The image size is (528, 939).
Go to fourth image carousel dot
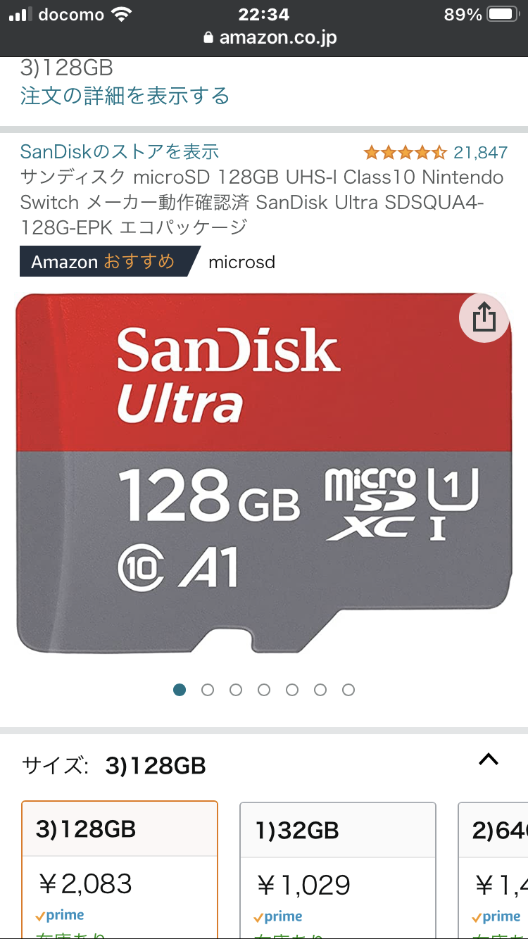click(x=264, y=690)
